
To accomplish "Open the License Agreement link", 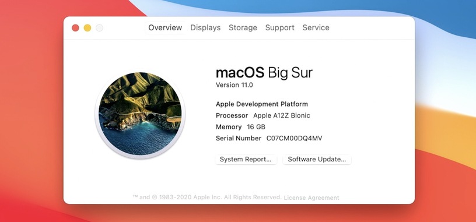I will point(311,198).
